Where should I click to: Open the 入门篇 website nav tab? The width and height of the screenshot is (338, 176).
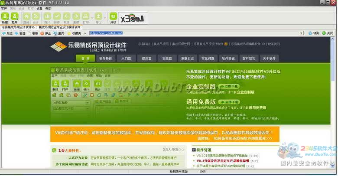tap(126, 59)
